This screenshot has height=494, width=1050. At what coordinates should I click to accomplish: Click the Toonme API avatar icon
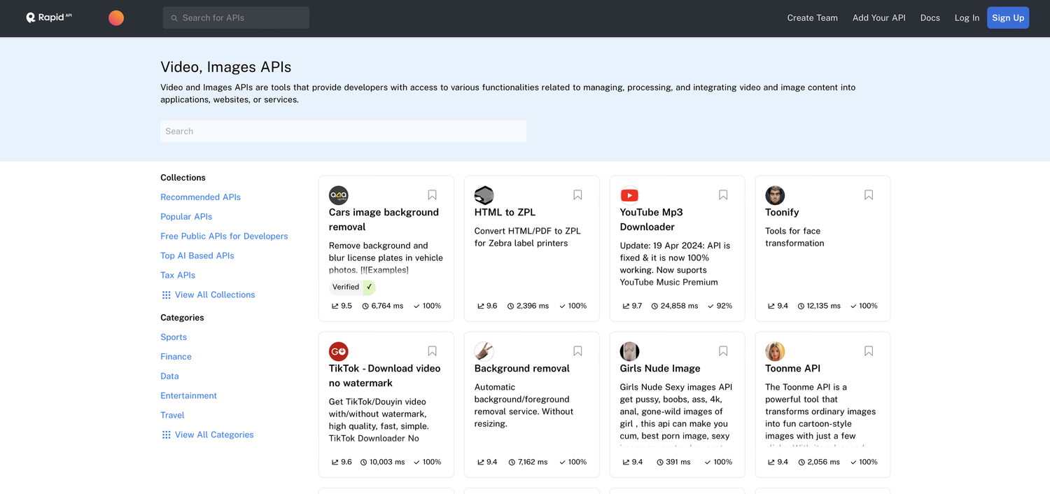tap(775, 351)
